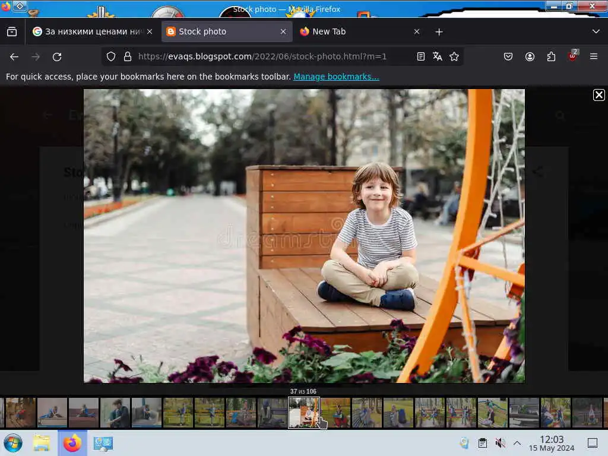Close the image lightbox viewer
Viewport: 608px width, 456px height.
(598, 95)
